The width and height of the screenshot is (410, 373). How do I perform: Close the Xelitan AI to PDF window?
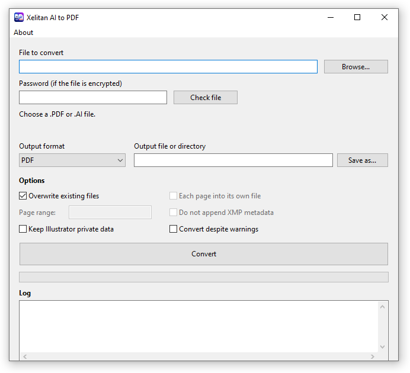click(385, 17)
